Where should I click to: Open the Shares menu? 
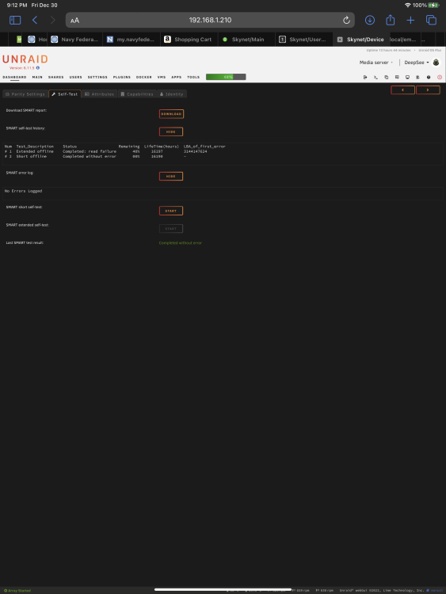click(55, 78)
